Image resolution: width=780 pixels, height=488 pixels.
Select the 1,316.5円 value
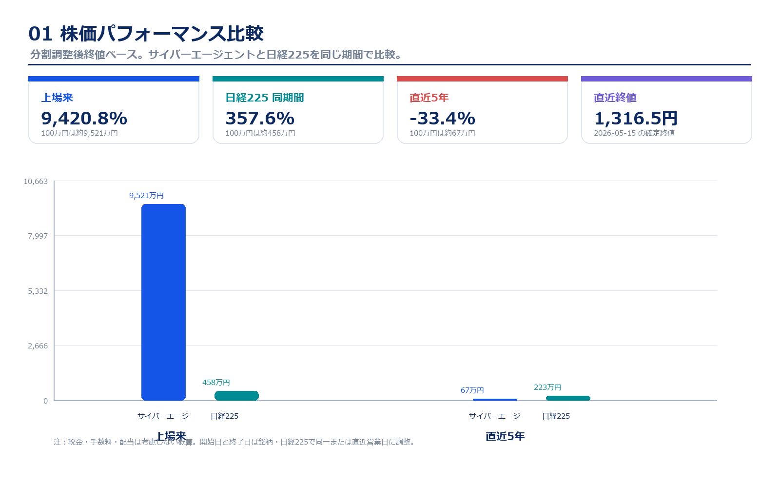point(636,118)
